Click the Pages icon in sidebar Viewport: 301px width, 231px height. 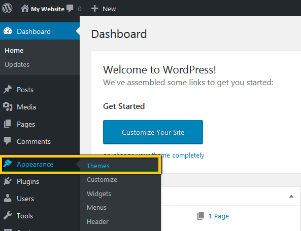pyautogui.click(x=8, y=124)
